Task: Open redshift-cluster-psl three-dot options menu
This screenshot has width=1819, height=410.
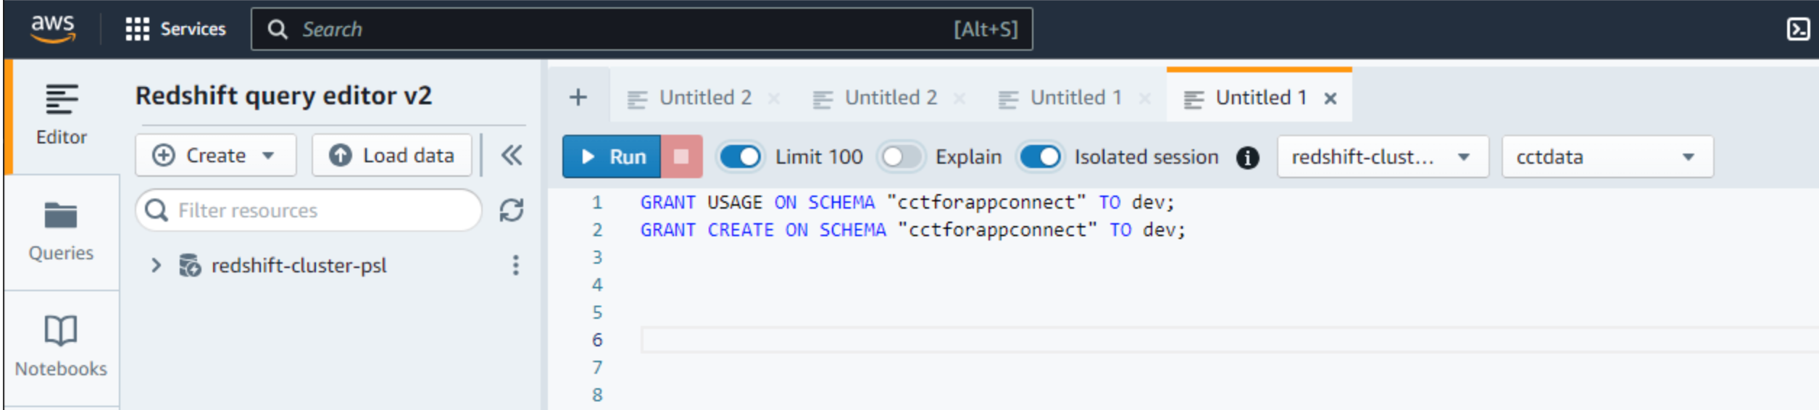Action: tap(516, 265)
